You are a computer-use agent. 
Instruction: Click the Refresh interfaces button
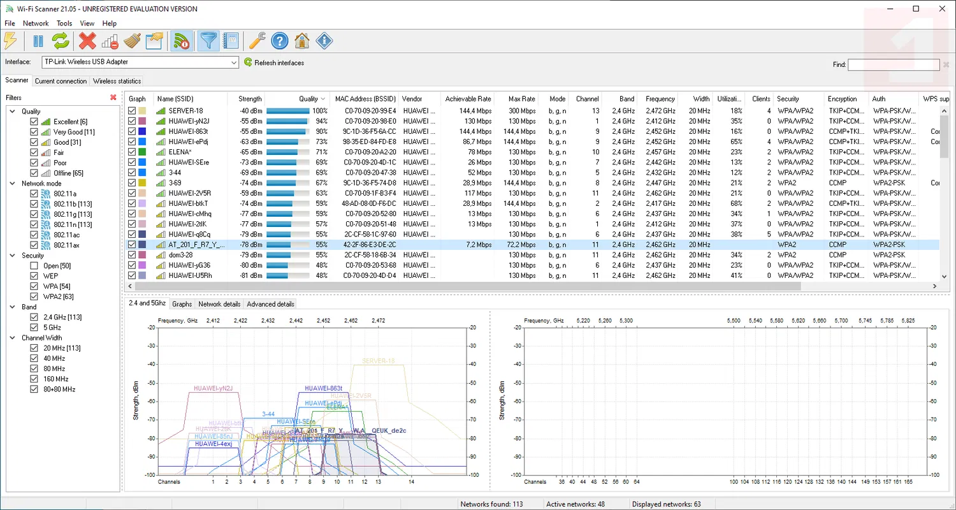(x=274, y=62)
